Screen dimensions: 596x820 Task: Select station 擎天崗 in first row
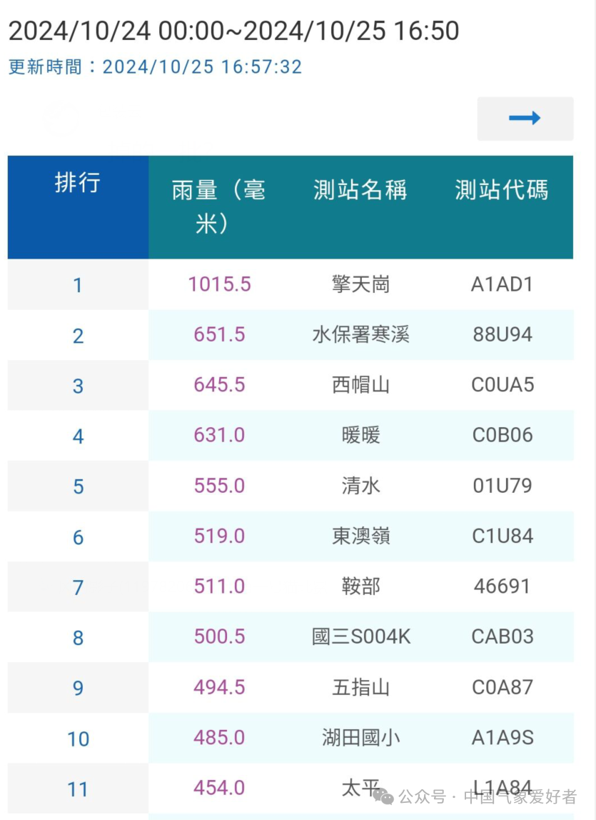click(x=360, y=284)
